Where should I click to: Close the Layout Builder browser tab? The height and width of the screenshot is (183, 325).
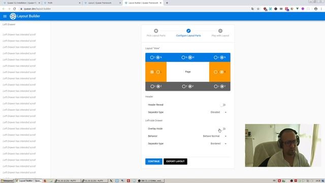[x=160, y=3]
